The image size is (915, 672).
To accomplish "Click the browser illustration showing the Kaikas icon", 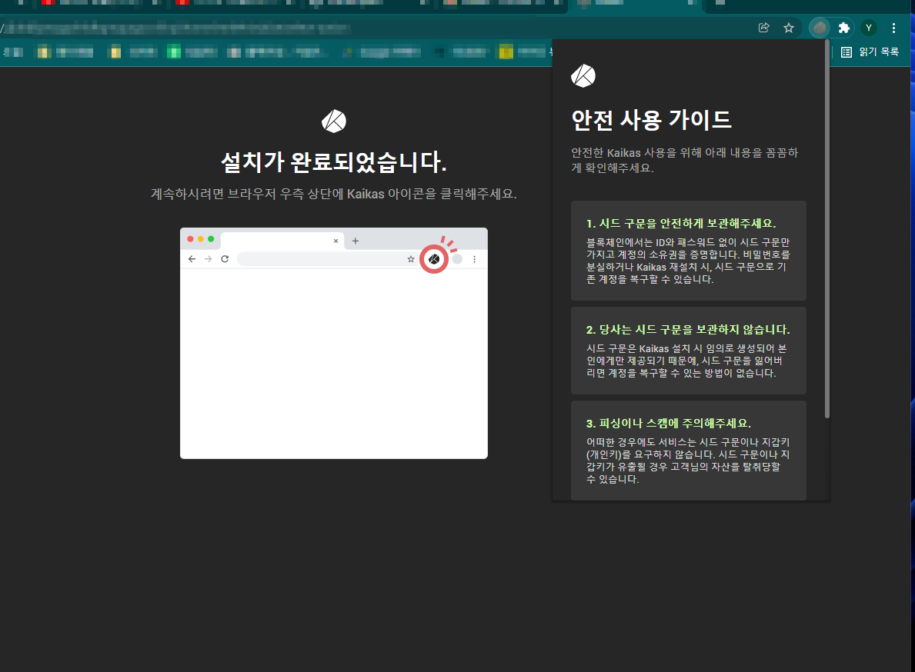I will click(334, 343).
